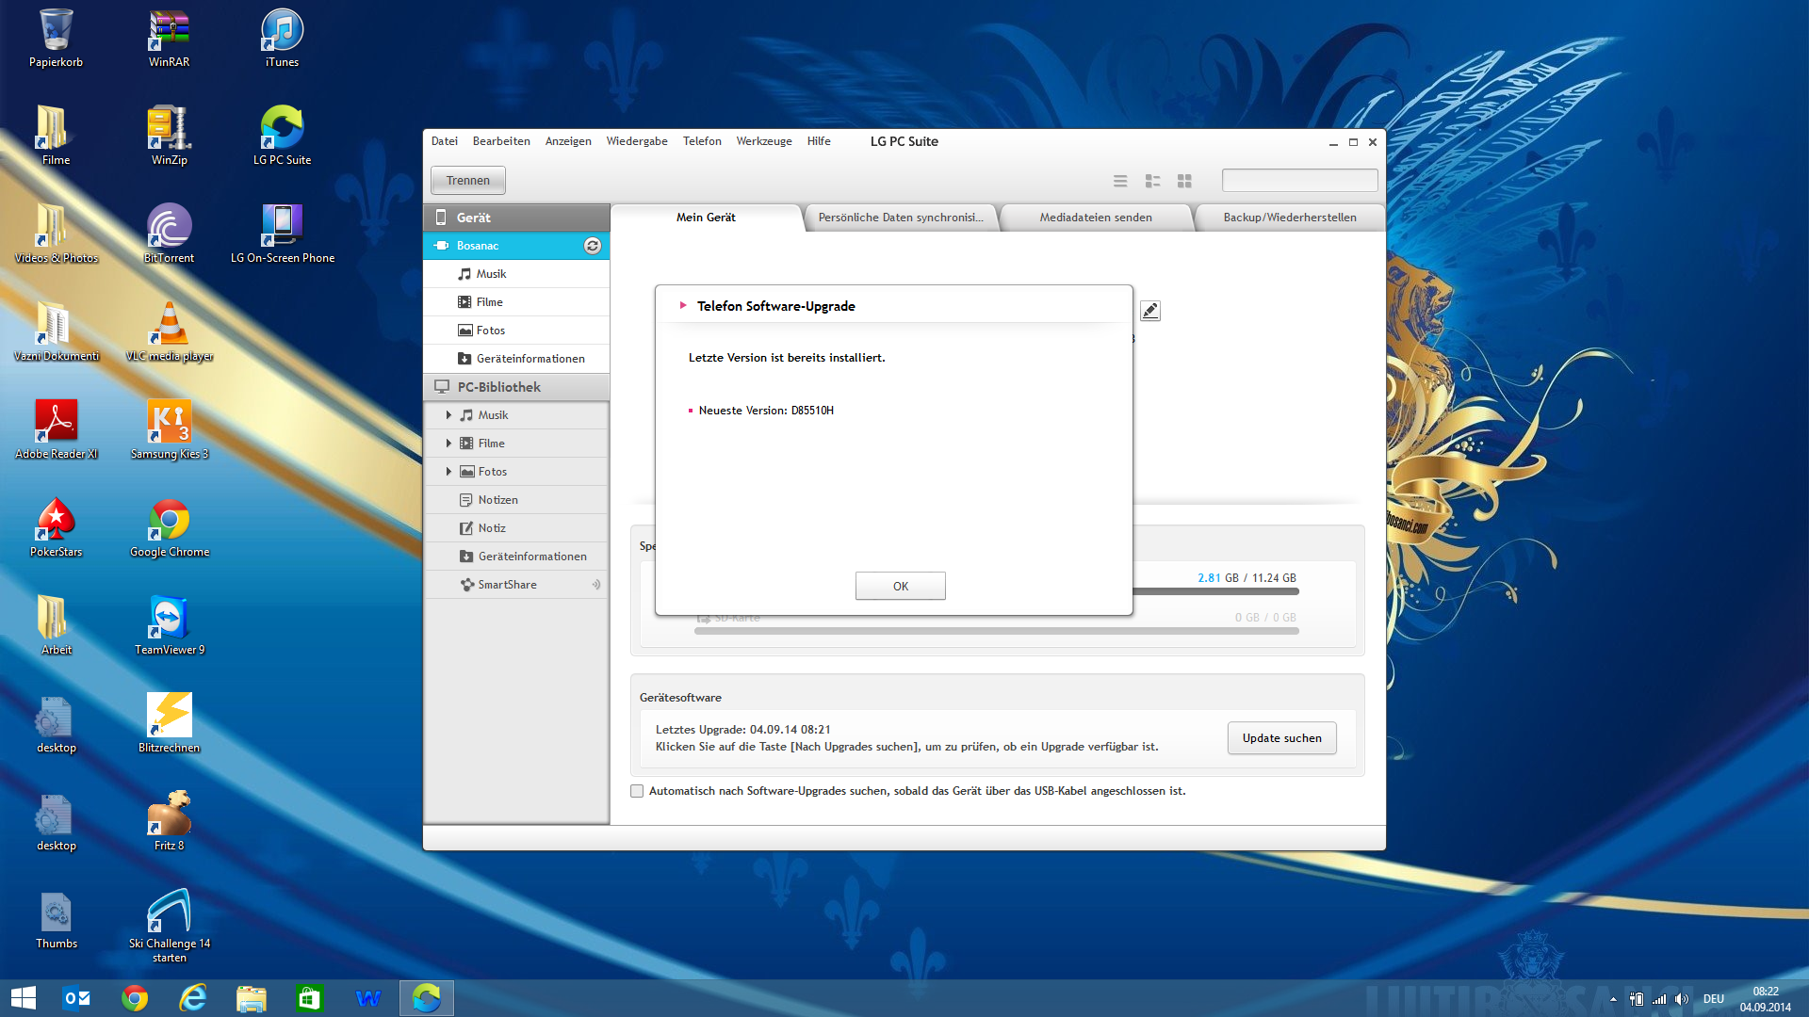Open File Explorer from taskbar

click(252, 998)
